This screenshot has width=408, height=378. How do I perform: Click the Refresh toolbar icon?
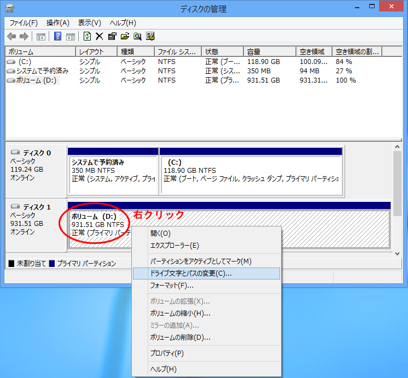[x=87, y=37]
